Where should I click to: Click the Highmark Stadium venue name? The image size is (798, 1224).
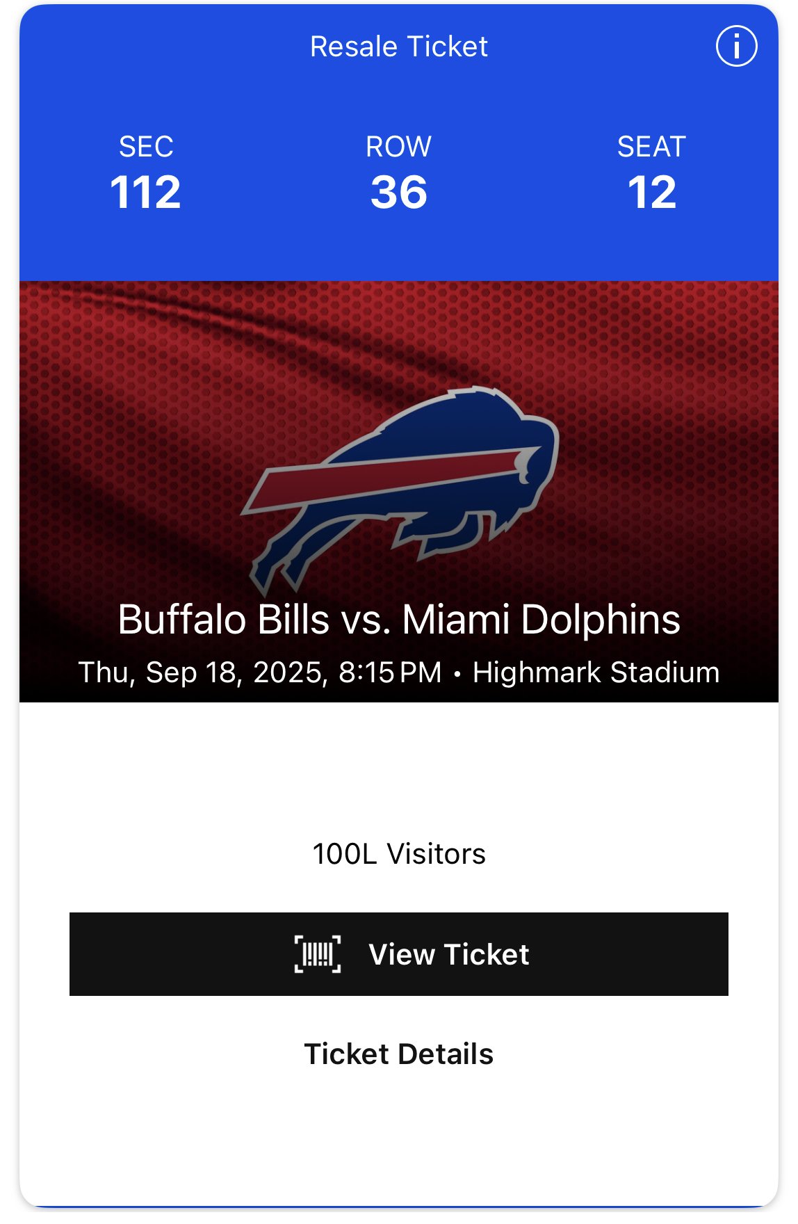[596, 673]
